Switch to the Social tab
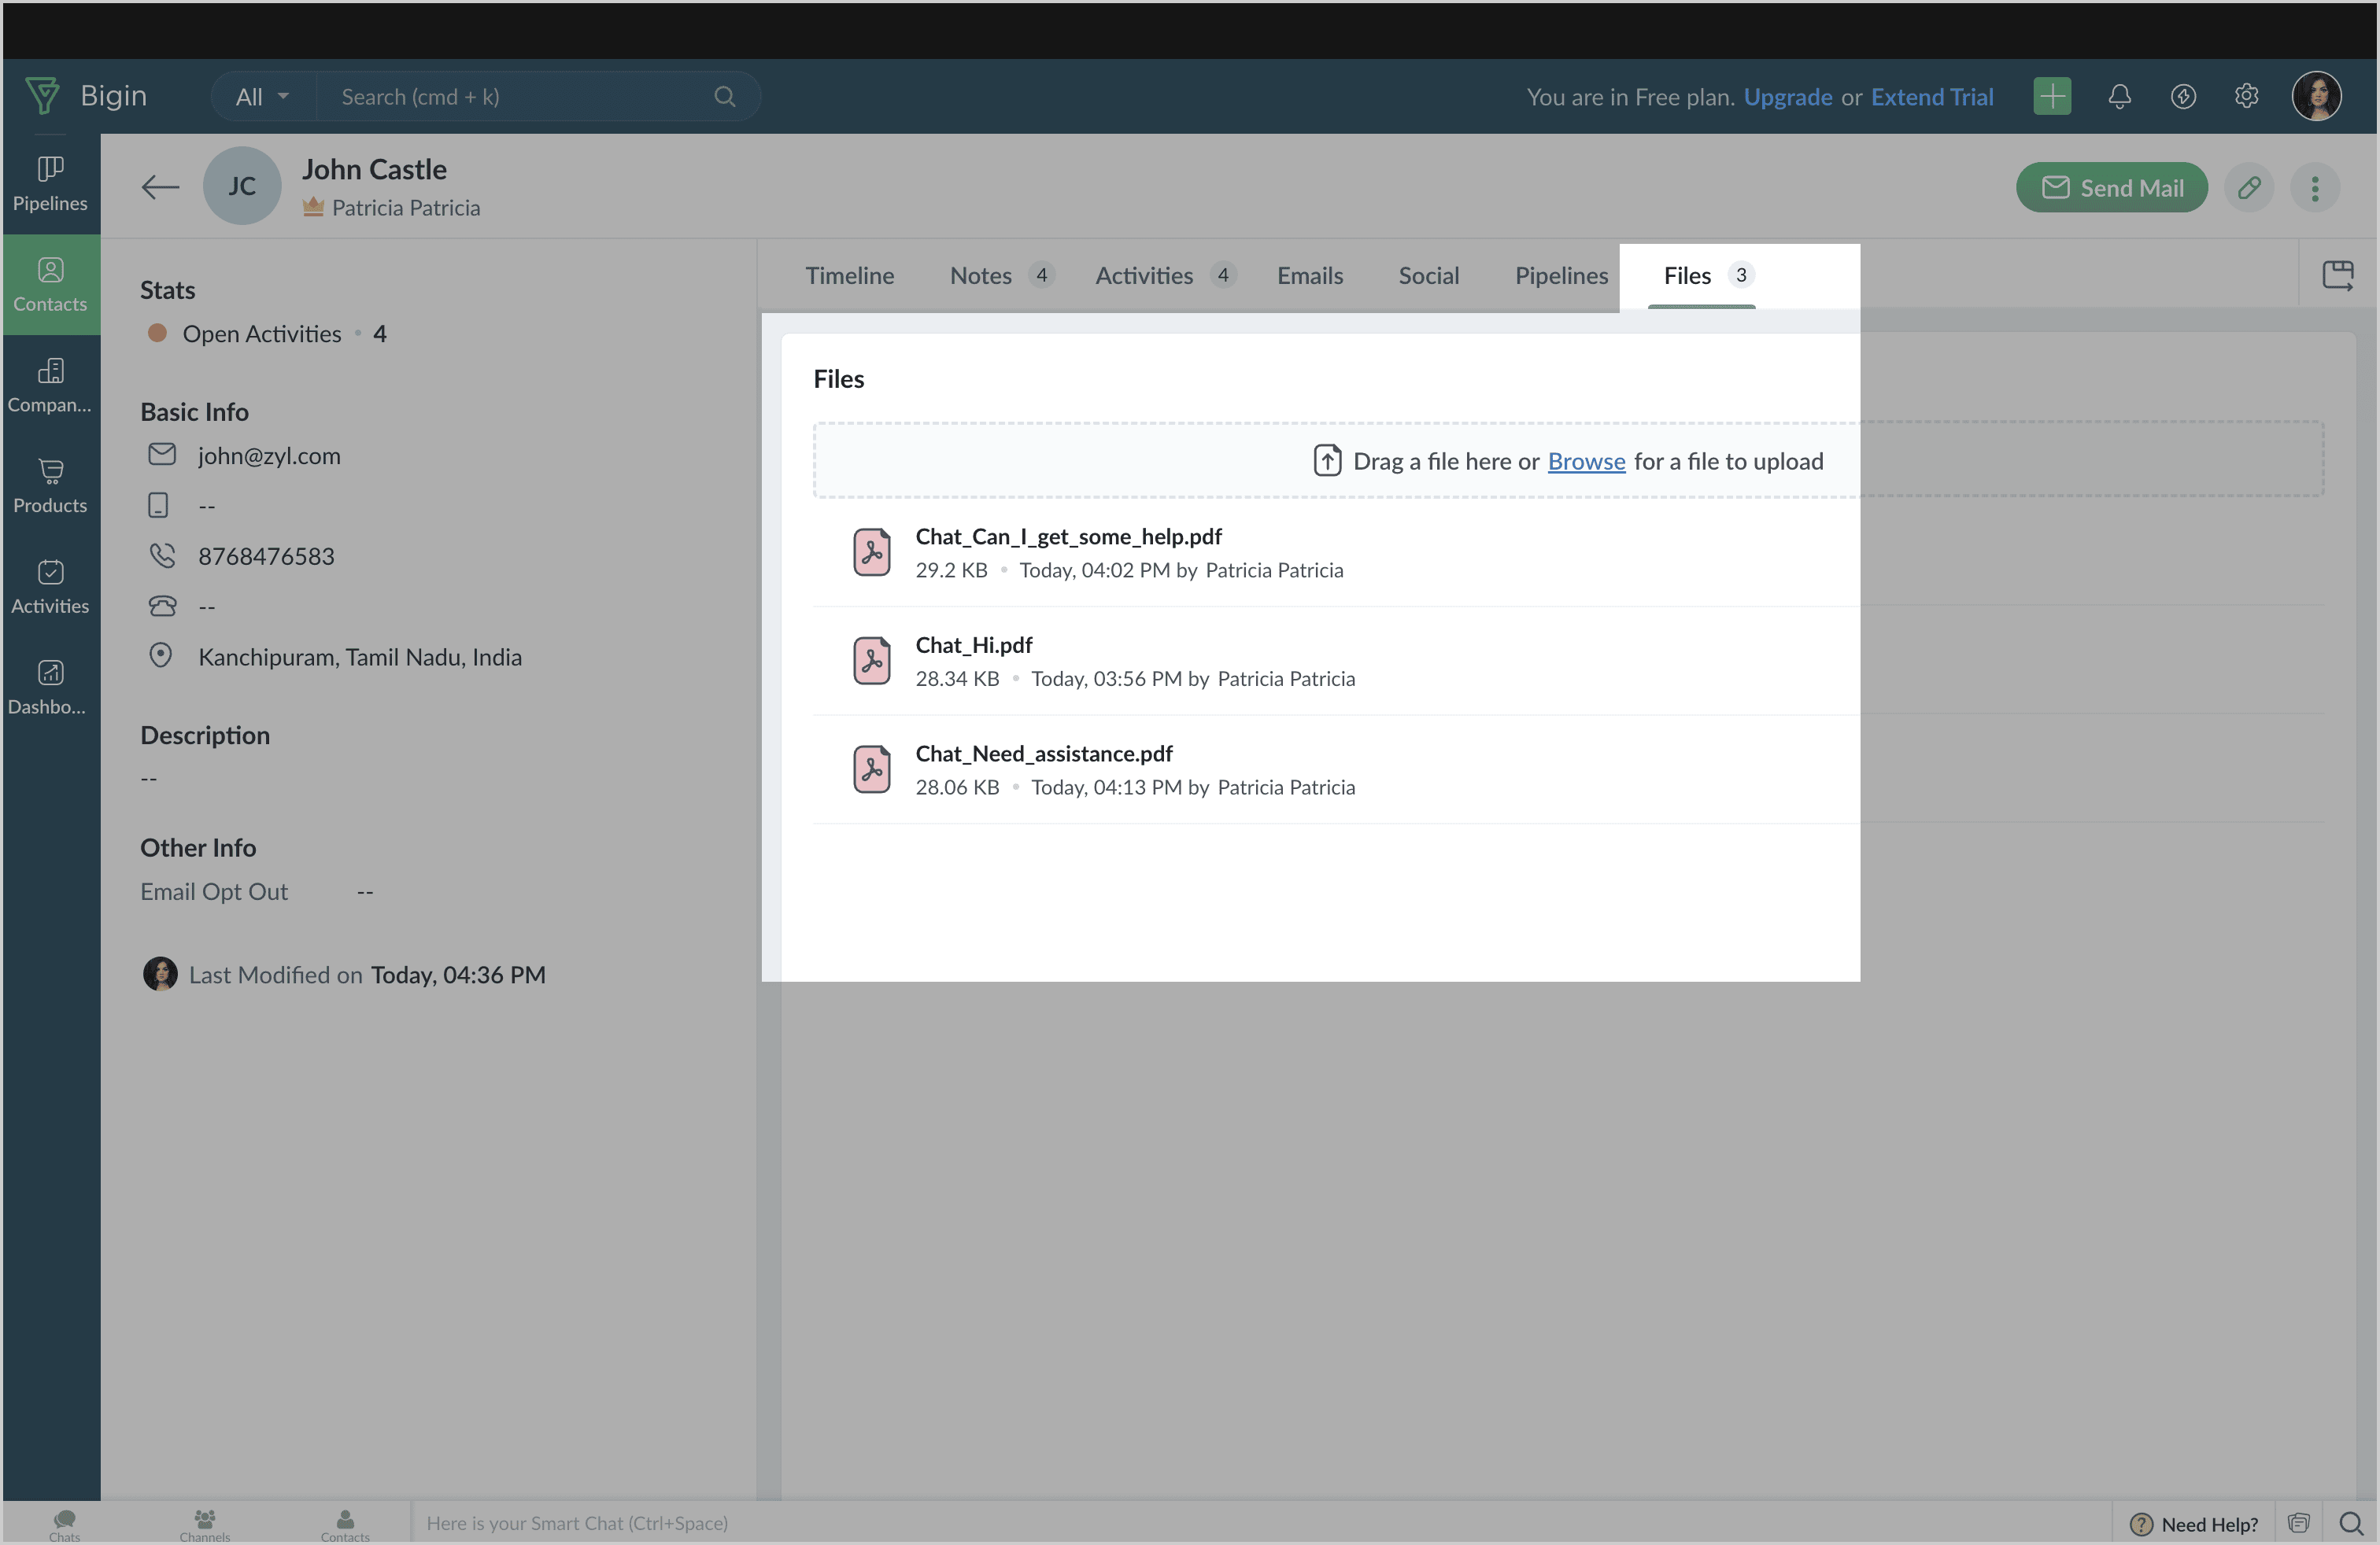This screenshot has height=1545, width=2380. pyautogui.click(x=1428, y=275)
